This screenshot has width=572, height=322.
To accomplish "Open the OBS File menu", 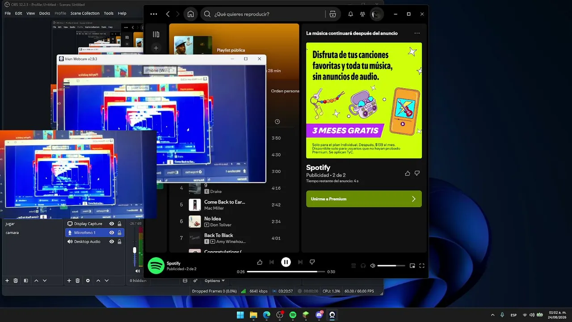I will 8,13.
